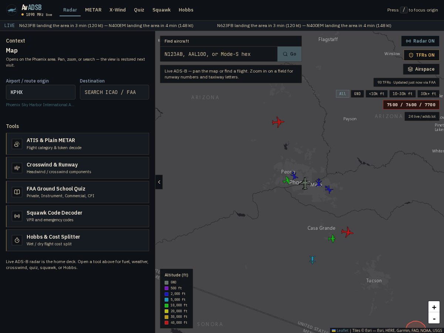Image resolution: width=444 pixels, height=333 pixels.
Task: Zoom out the map with minus
Action: 434,319
